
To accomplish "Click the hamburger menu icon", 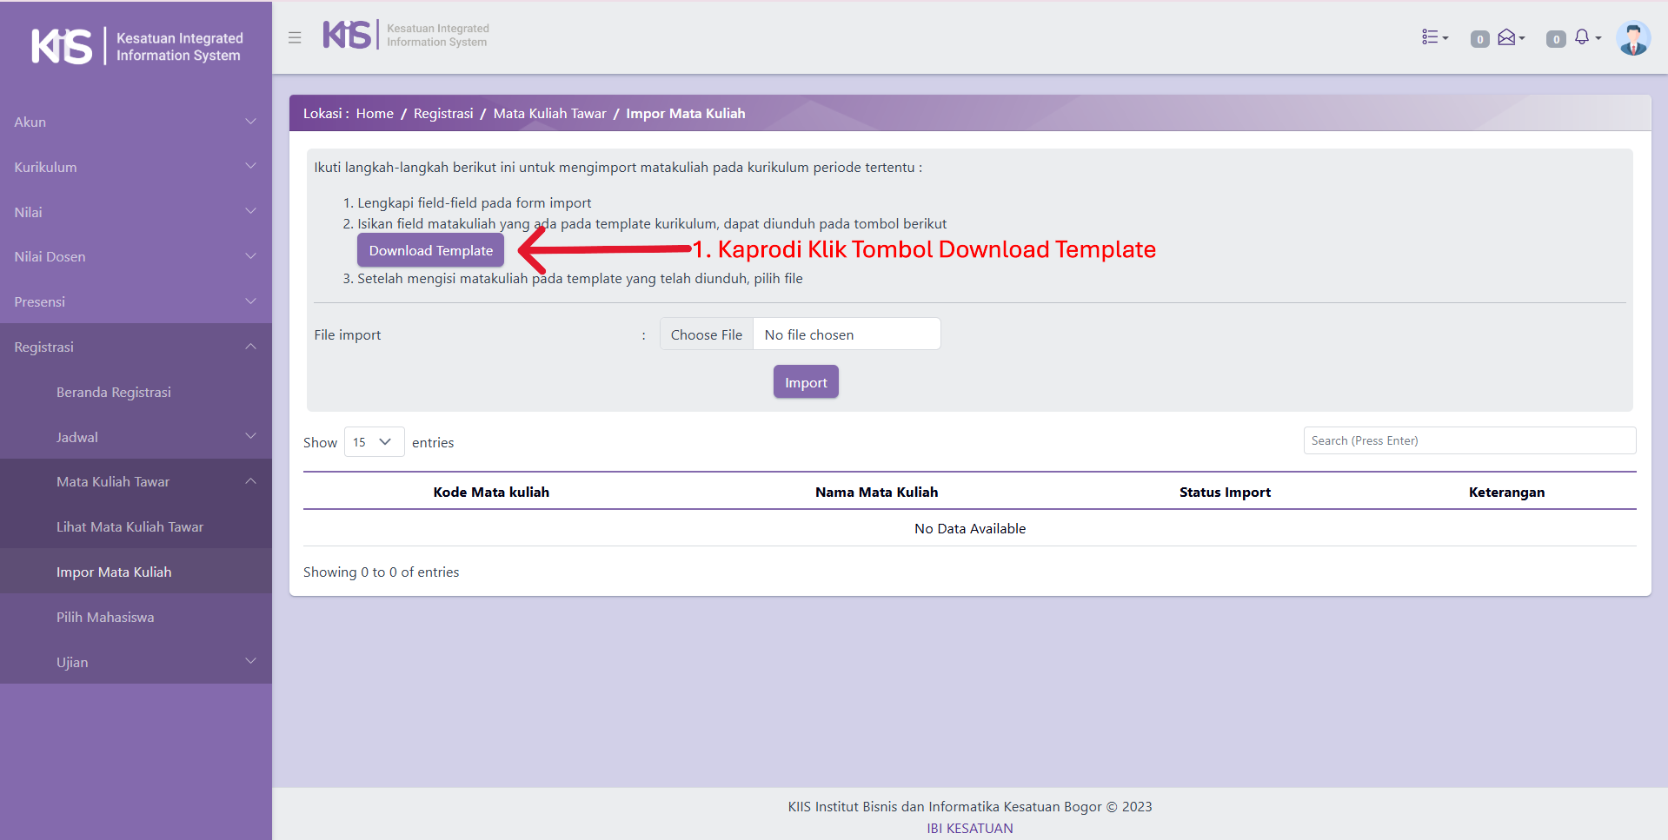I will click(x=295, y=38).
